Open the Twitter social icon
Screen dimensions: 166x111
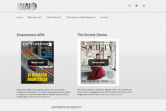coord(129,6)
